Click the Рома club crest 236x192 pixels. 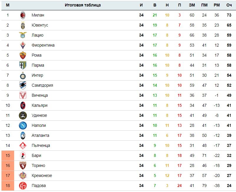tap(23, 55)
